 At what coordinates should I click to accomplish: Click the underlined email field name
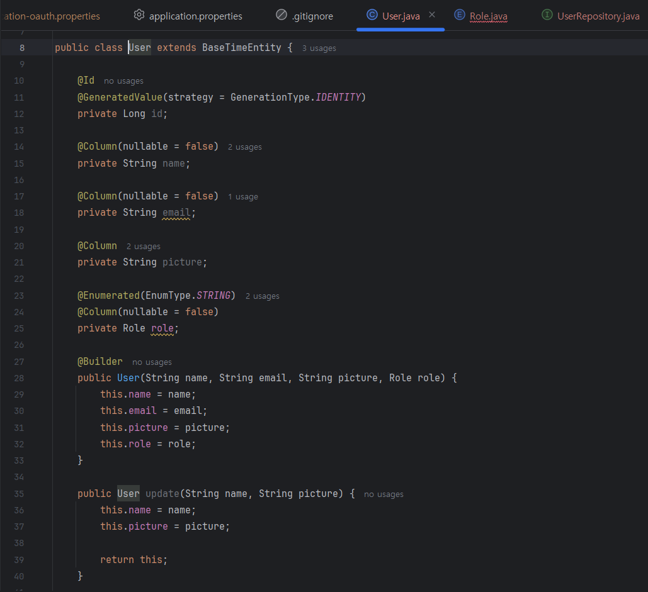click(176, 213)
